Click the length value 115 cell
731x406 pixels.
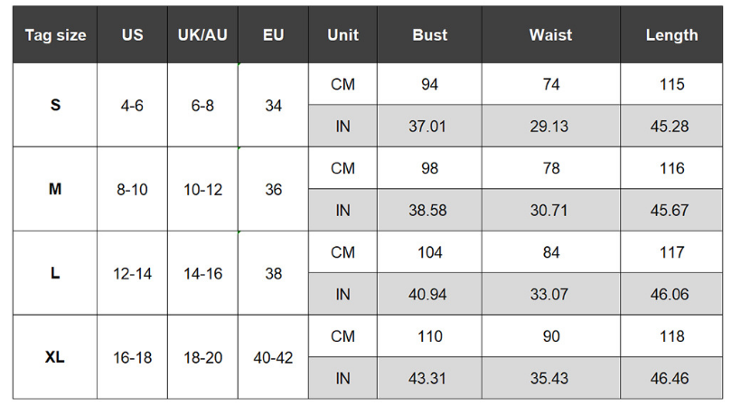pos(671,84)
